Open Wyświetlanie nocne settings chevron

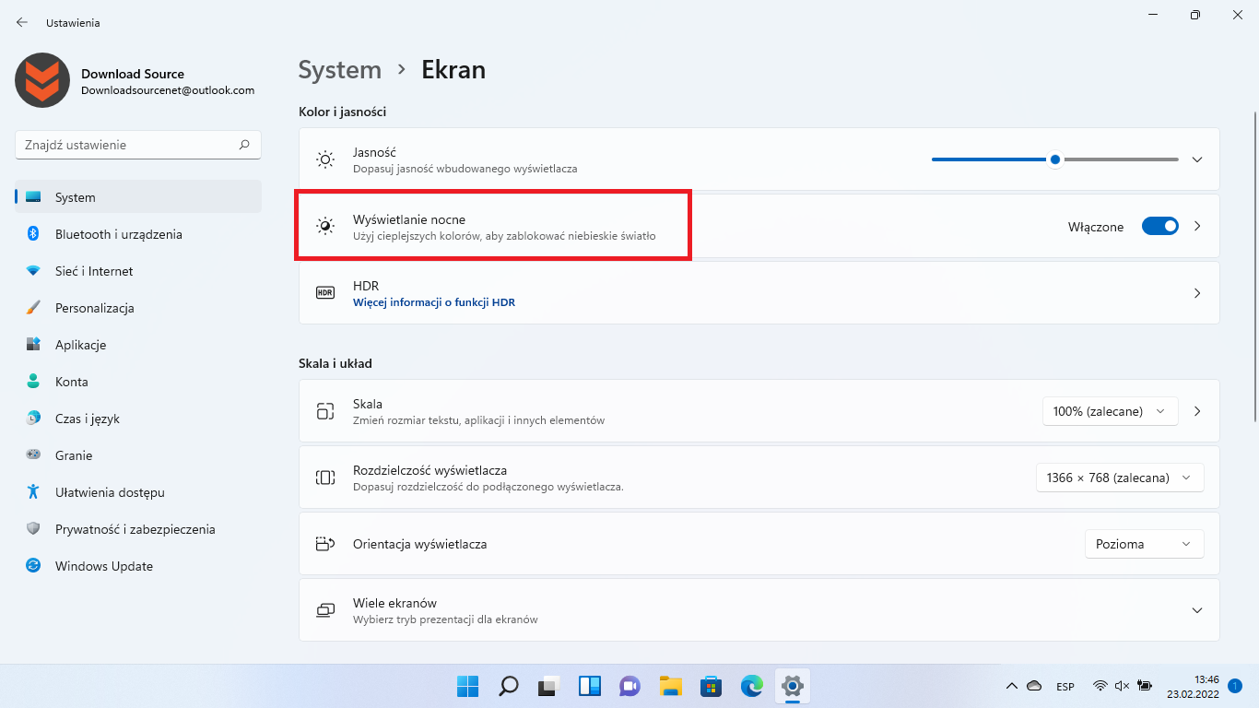[x=1197, y=226]
